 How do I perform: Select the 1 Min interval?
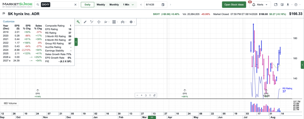pos(126,5)
